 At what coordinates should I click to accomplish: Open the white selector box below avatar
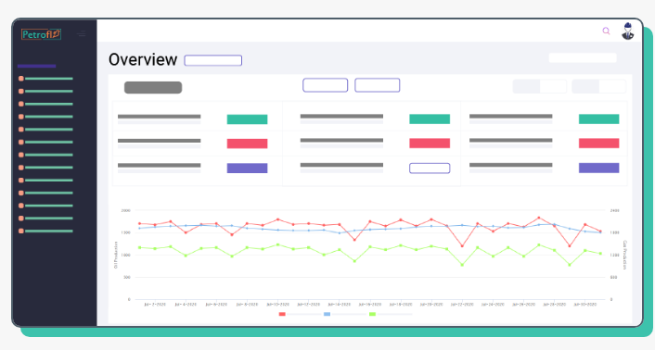click(x=583, y=57)
